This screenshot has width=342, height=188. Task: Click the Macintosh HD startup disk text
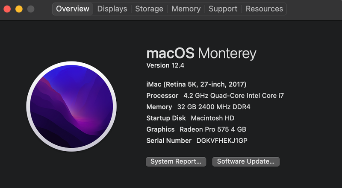212,118
